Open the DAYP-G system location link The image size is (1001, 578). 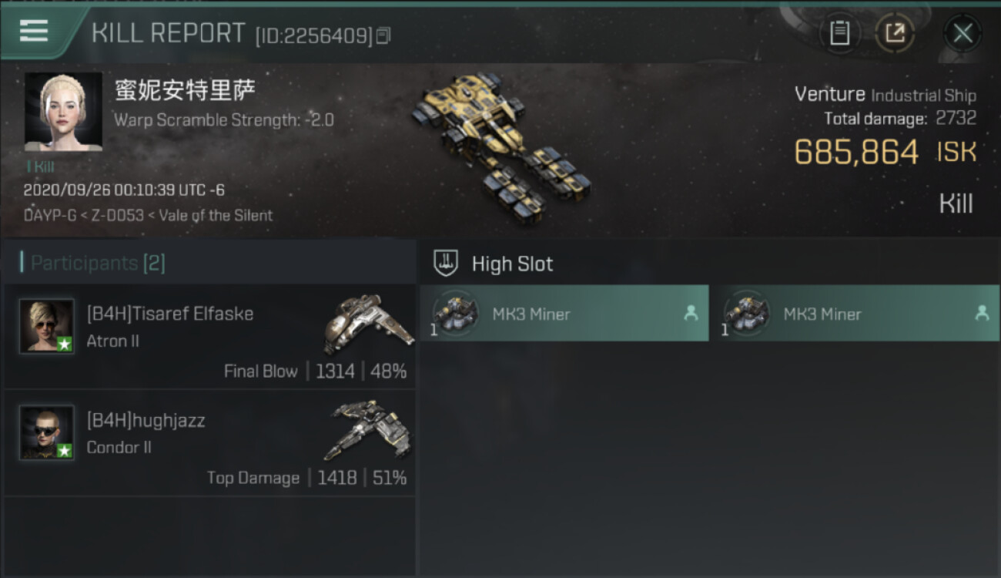click(x=49, y=216)
